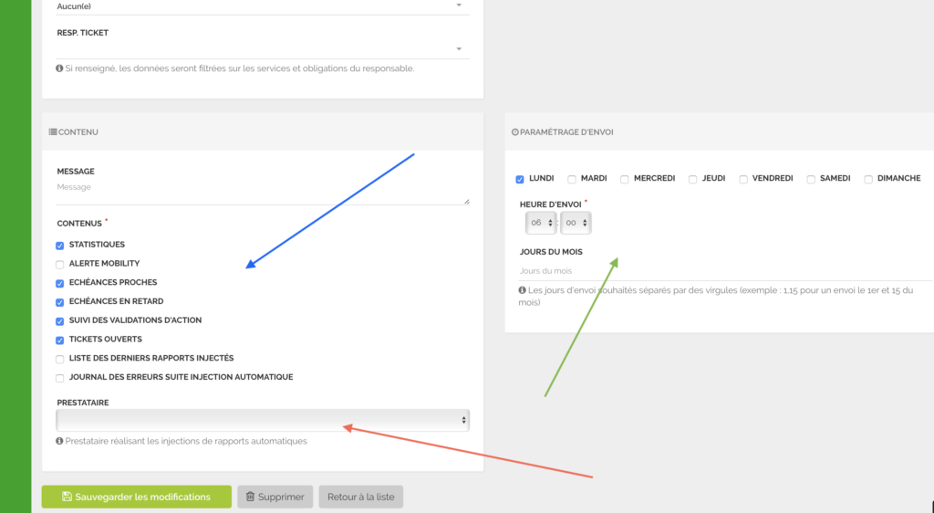Enable the ALERTE MOBILITY checkbox
The image size is (934, 513).
pyautogui.click(x=60, y=265)
